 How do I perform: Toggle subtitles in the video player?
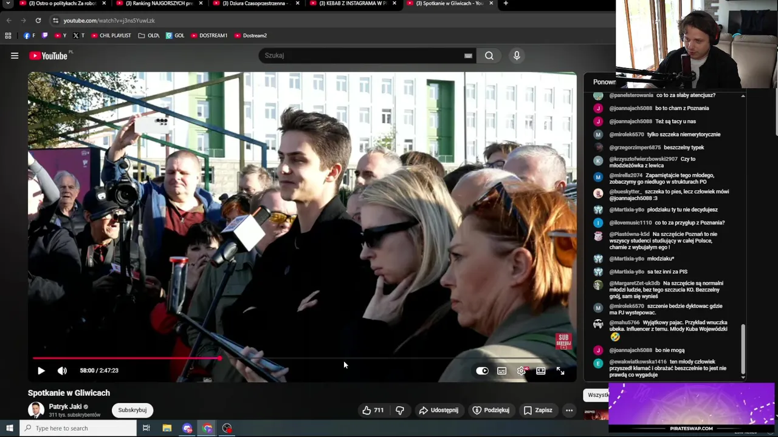tap(501, 371)
